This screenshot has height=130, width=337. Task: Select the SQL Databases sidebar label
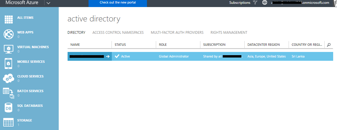click(30, 106)
